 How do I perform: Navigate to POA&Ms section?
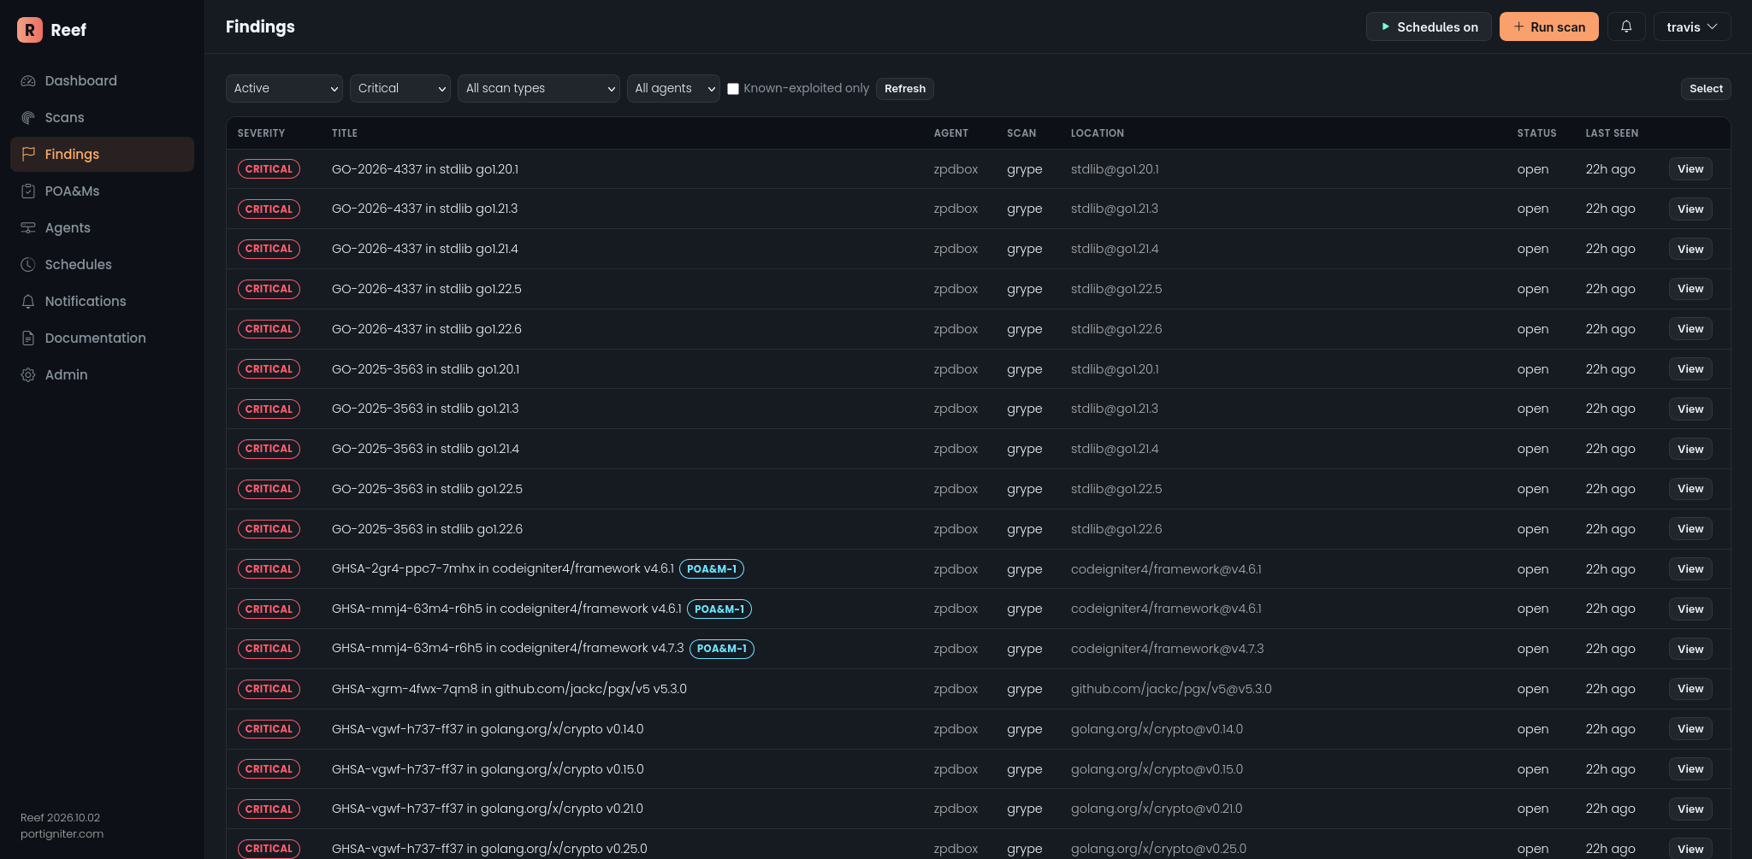tap(102, 191)
